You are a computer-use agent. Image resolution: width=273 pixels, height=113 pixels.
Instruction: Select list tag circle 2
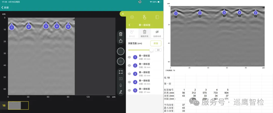click(135, 66)
